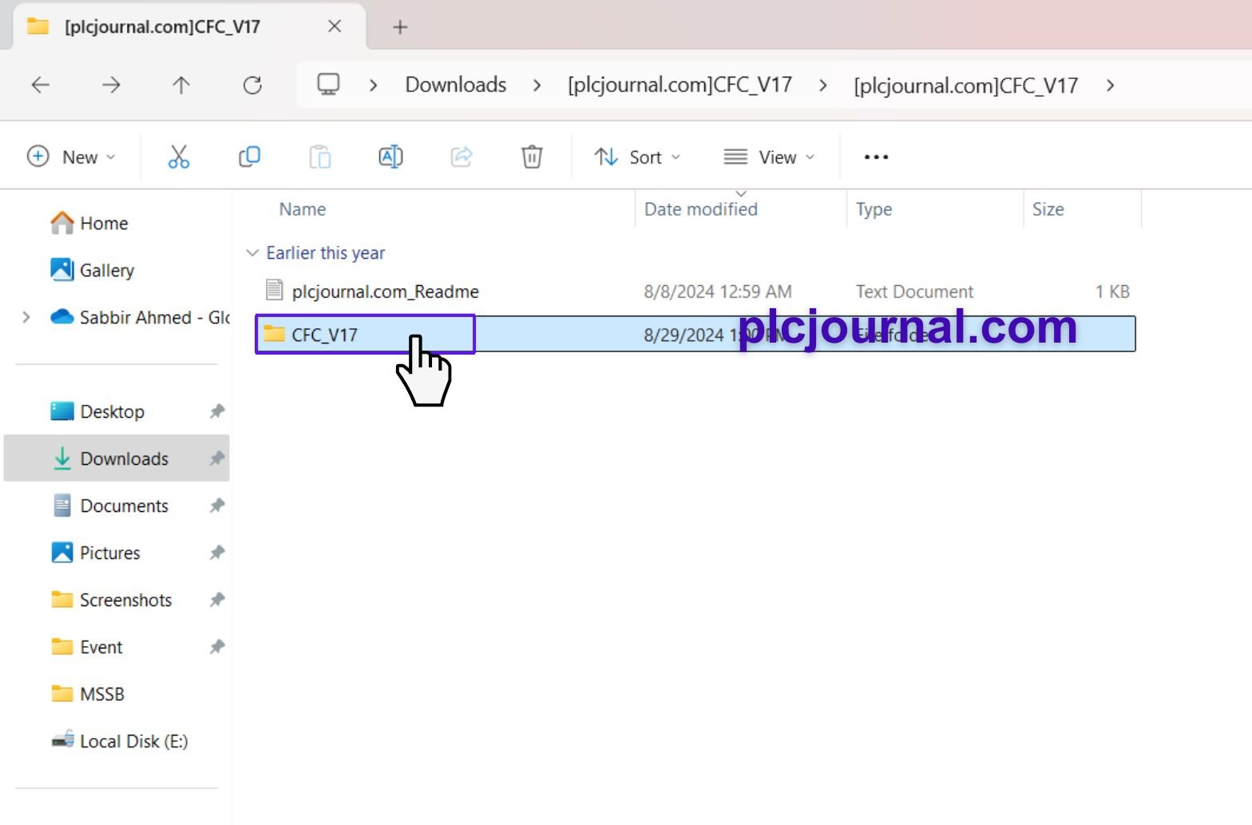Unpin Desktop using its pin icon
This screenshot has height=825, width=1252.
216,411
